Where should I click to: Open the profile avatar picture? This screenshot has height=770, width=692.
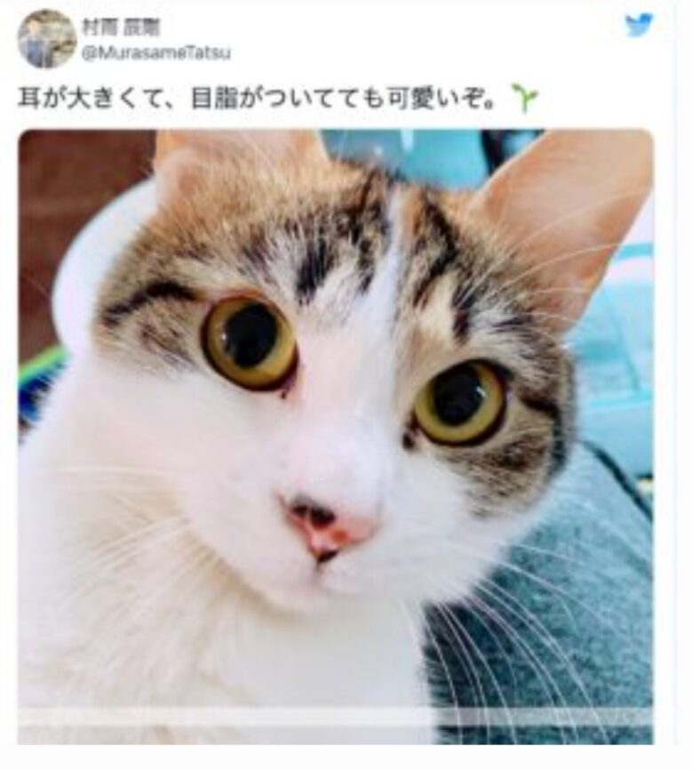tap(46, 39)
